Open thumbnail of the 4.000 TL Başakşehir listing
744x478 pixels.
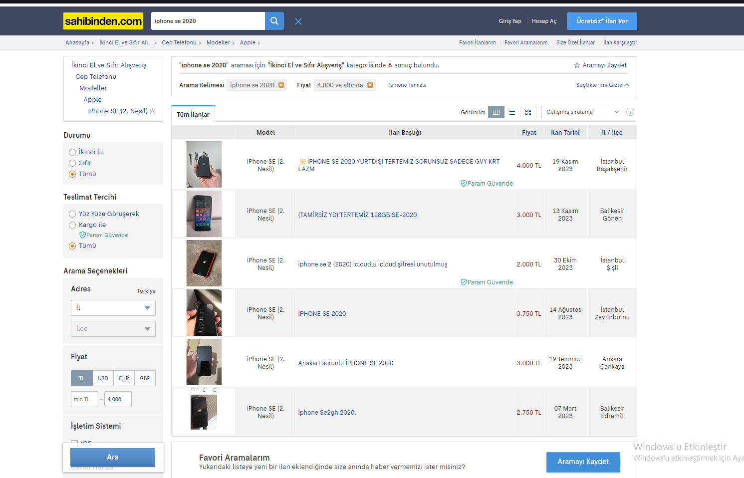204,164
